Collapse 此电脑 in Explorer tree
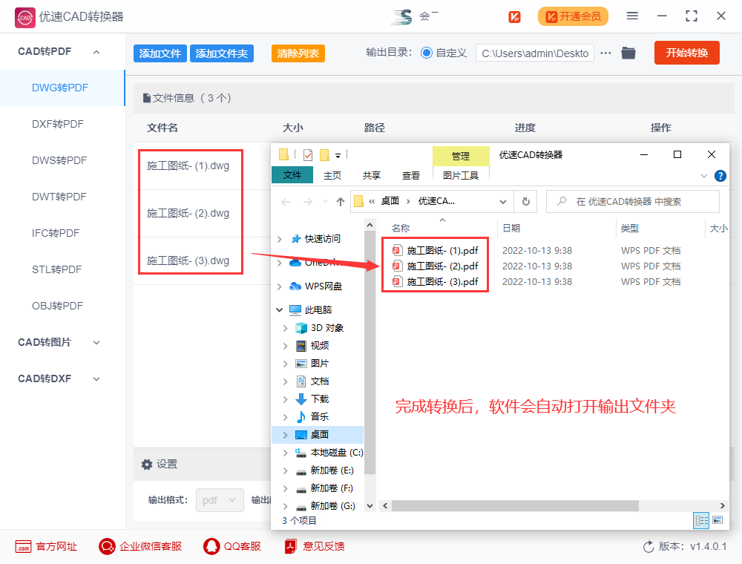Image resolution: width=742 pixels, height=564 pixels. (280, 310)
